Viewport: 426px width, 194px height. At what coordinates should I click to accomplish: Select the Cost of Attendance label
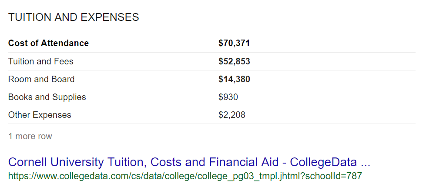[48, 43]
